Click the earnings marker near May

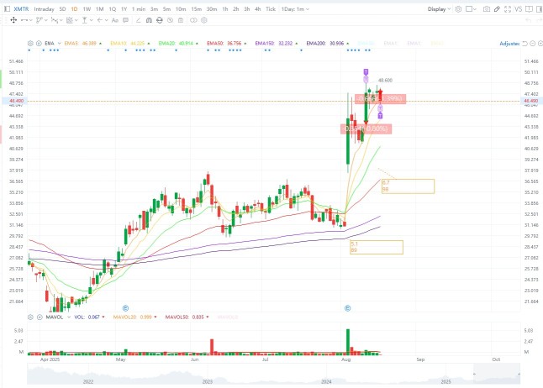[126, 308]
